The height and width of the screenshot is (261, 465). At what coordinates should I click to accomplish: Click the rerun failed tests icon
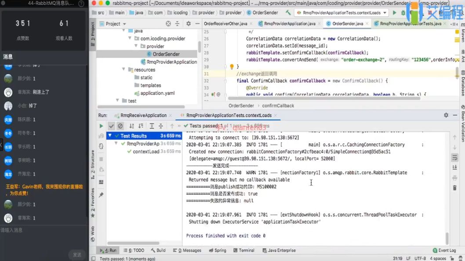tap(101, 136)
